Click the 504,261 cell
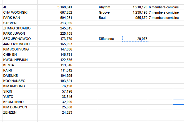 point(55,18)
